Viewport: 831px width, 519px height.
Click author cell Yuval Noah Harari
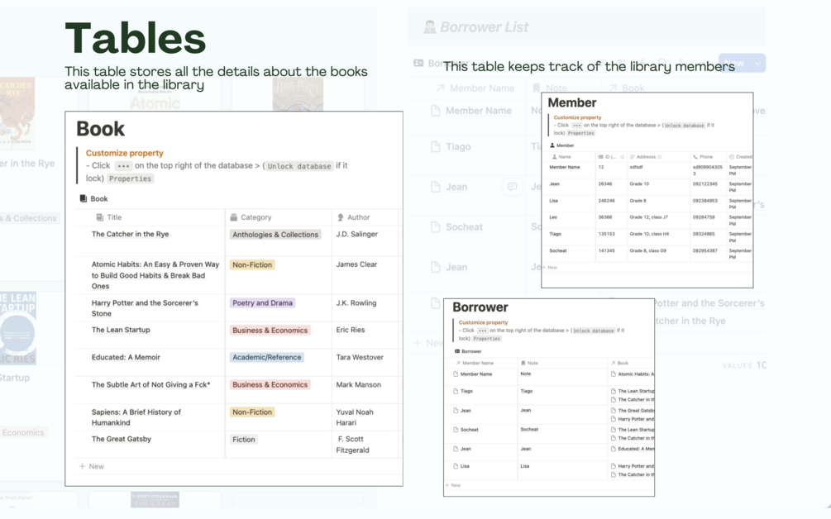[355, 417]
